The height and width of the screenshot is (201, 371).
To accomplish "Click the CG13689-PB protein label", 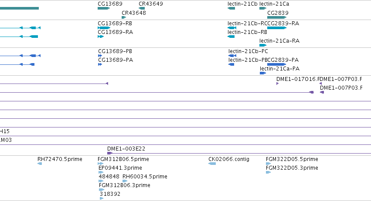I will 115,51.
